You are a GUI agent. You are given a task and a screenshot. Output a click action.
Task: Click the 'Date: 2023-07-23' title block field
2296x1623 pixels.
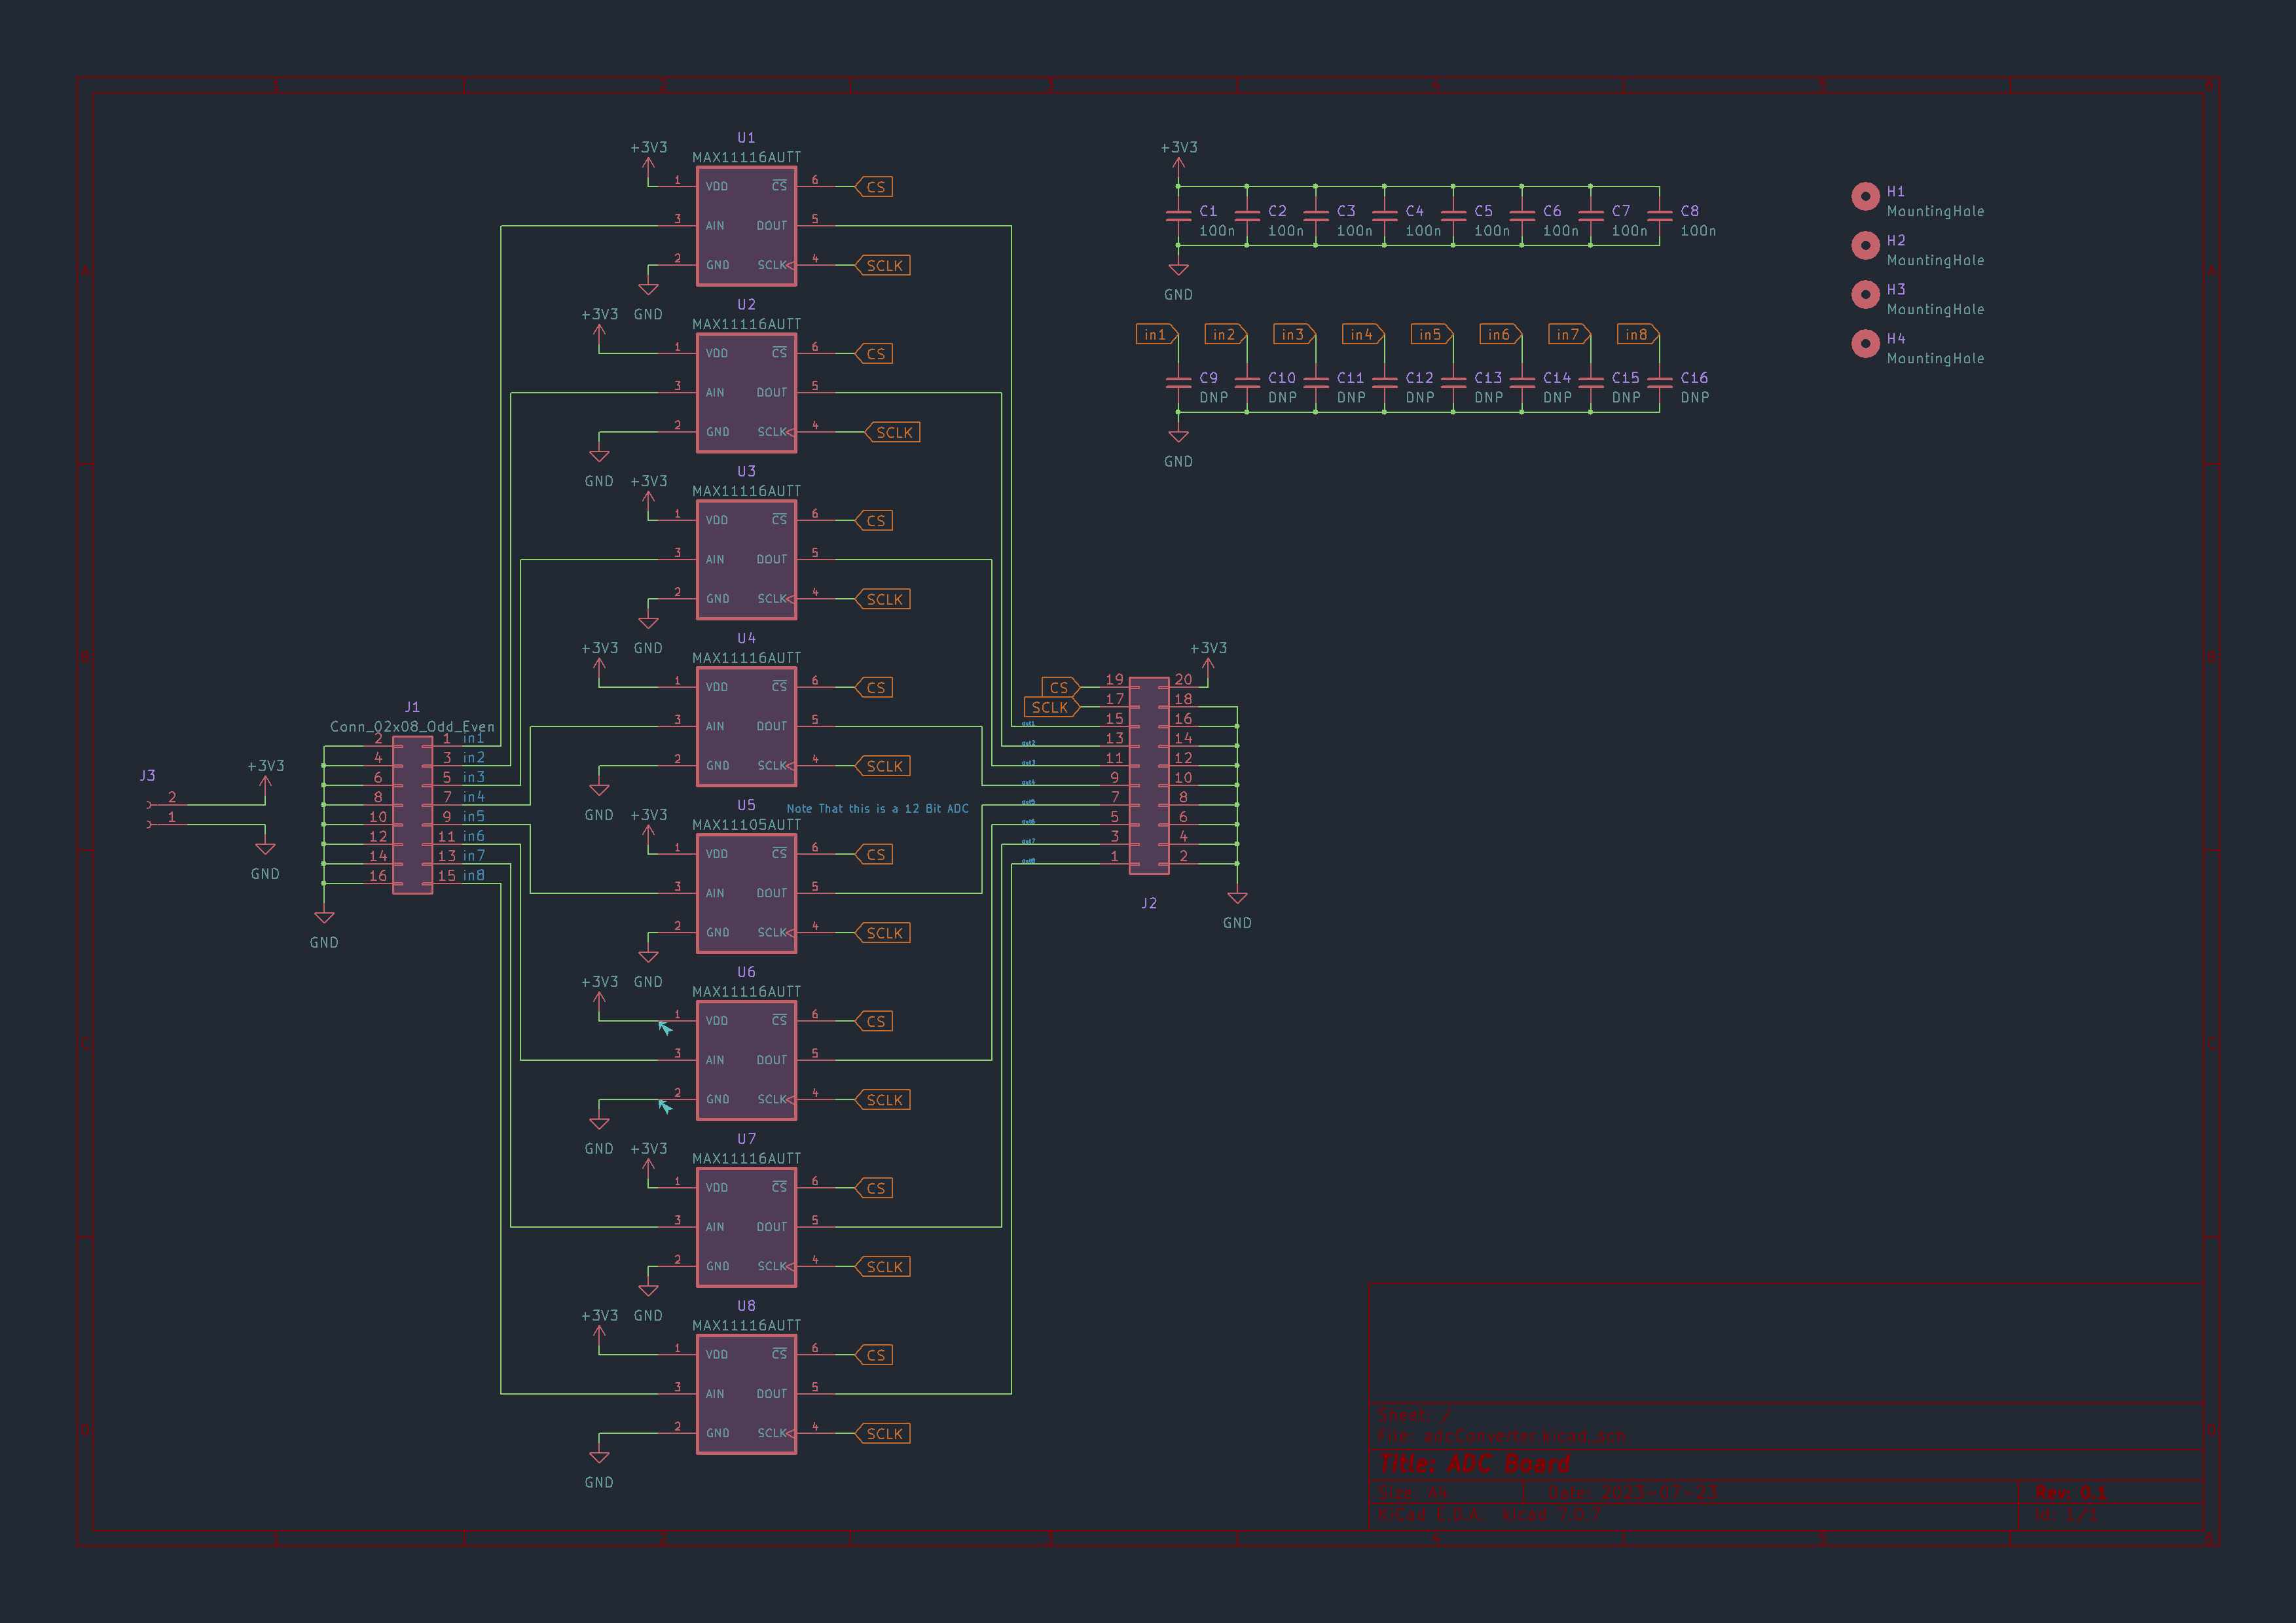pos(1632,1493)
